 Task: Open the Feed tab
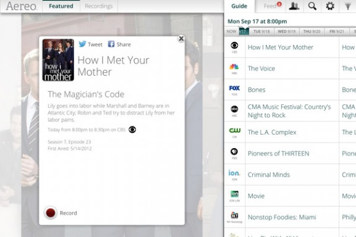click(x=270, y=6)
